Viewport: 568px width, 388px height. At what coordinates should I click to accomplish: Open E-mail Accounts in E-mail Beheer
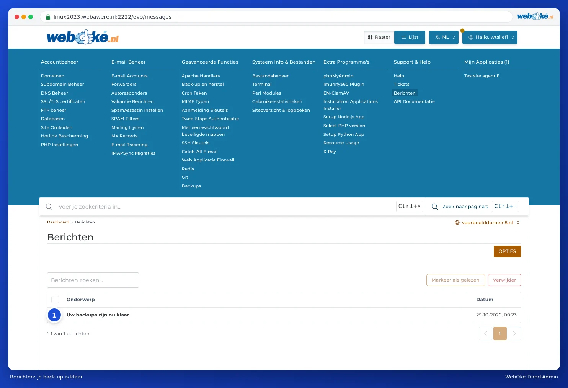(129, 76)
